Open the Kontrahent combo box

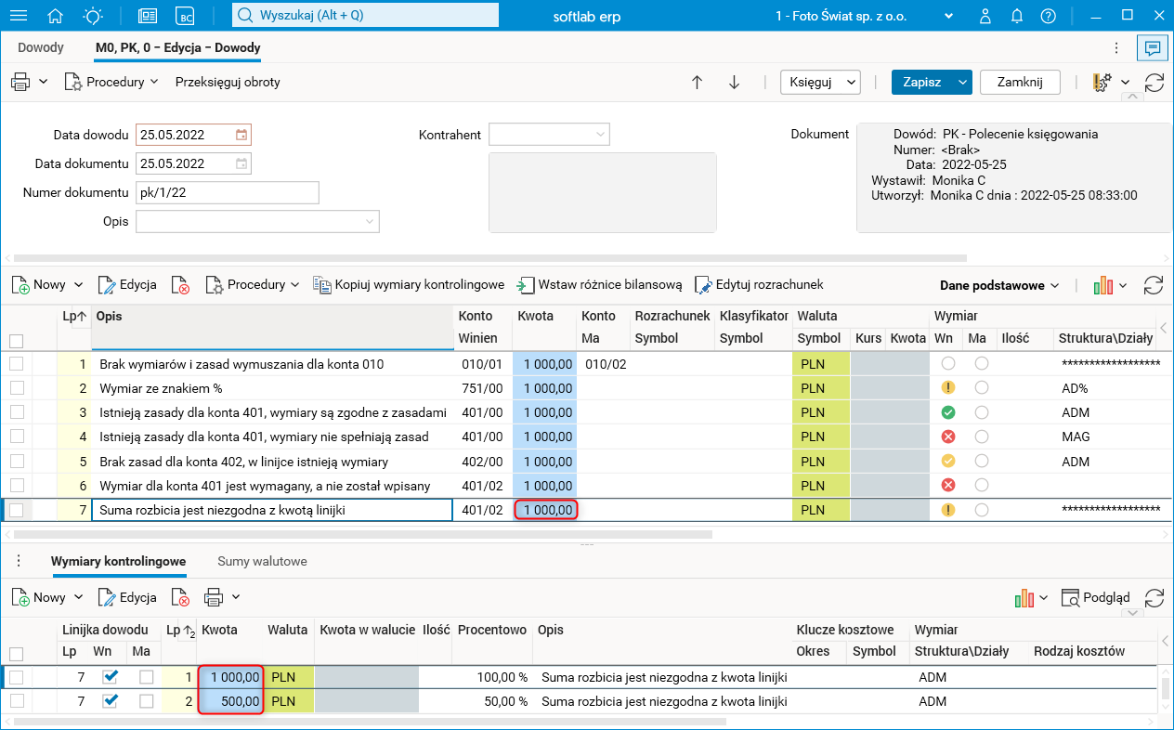[x=549, y=135]
